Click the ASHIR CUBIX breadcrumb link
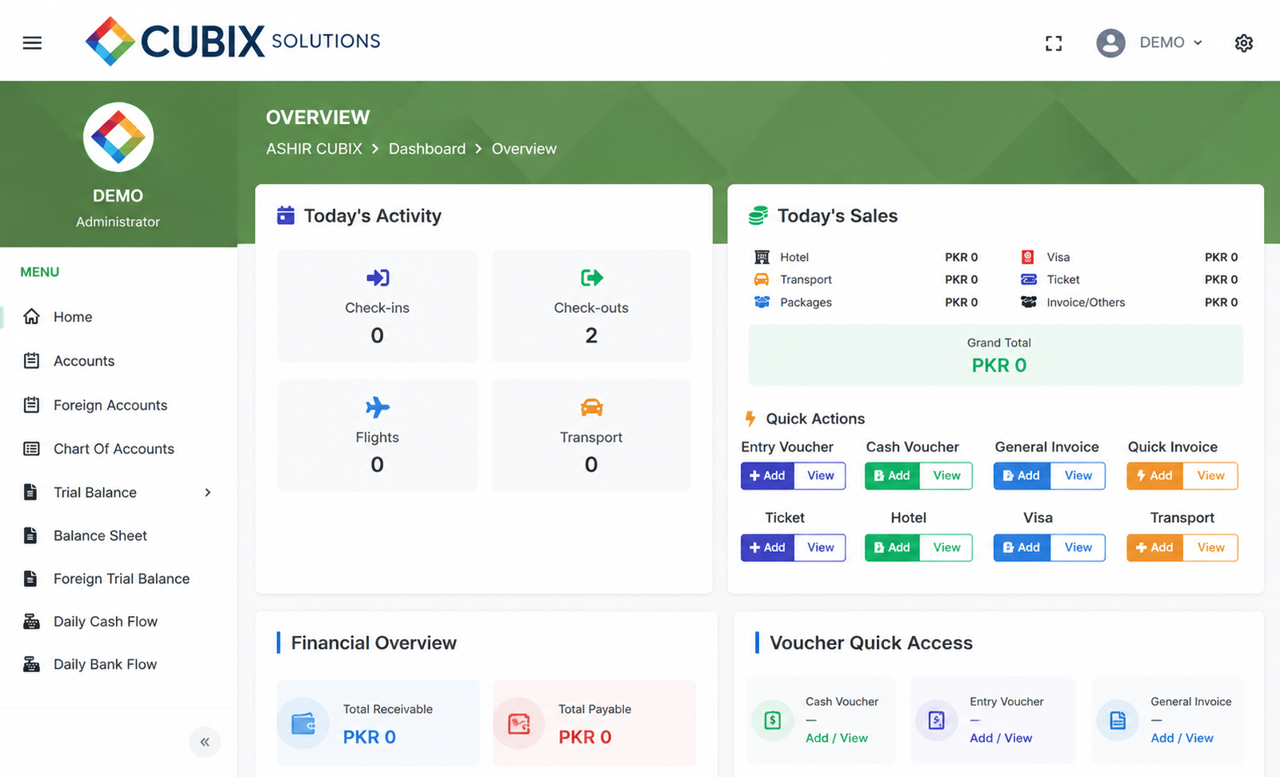 pos(314,149)
